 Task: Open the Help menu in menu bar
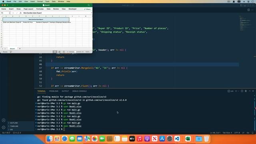pos(68,2)
